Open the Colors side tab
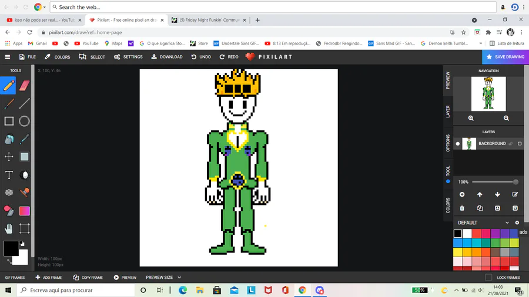 pyautogui.click(x=448, y=205)
